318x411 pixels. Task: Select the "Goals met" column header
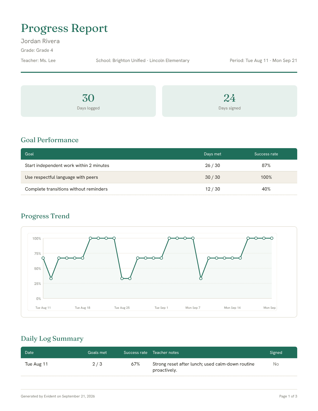point(97,353)
